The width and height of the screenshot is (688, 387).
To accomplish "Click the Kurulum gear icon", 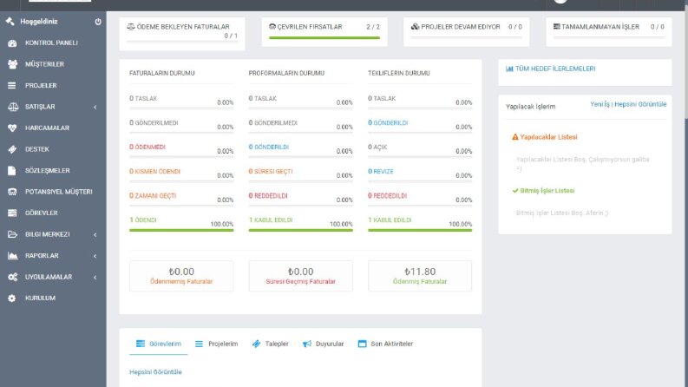I will [12, 298].
